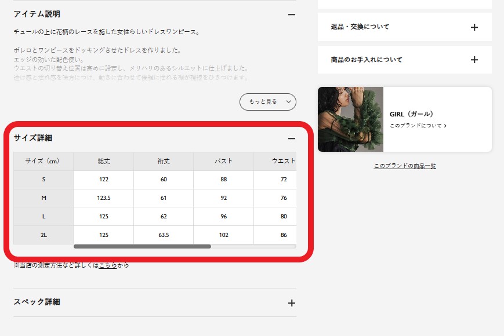This screenshot has width=504, height=336.
Task: Open このブランドについて link
Action: point(418,126)
